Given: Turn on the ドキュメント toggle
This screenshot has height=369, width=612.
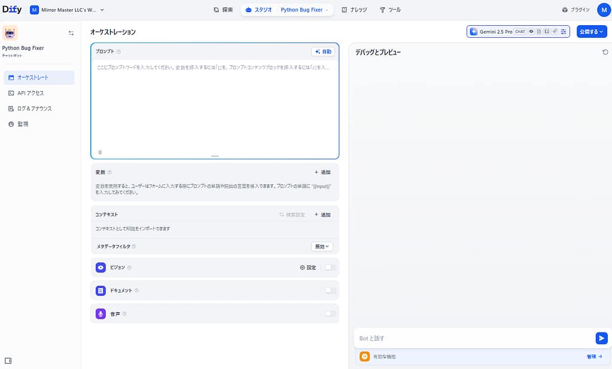Looking at the screenshot, I should tap(330, 291).
